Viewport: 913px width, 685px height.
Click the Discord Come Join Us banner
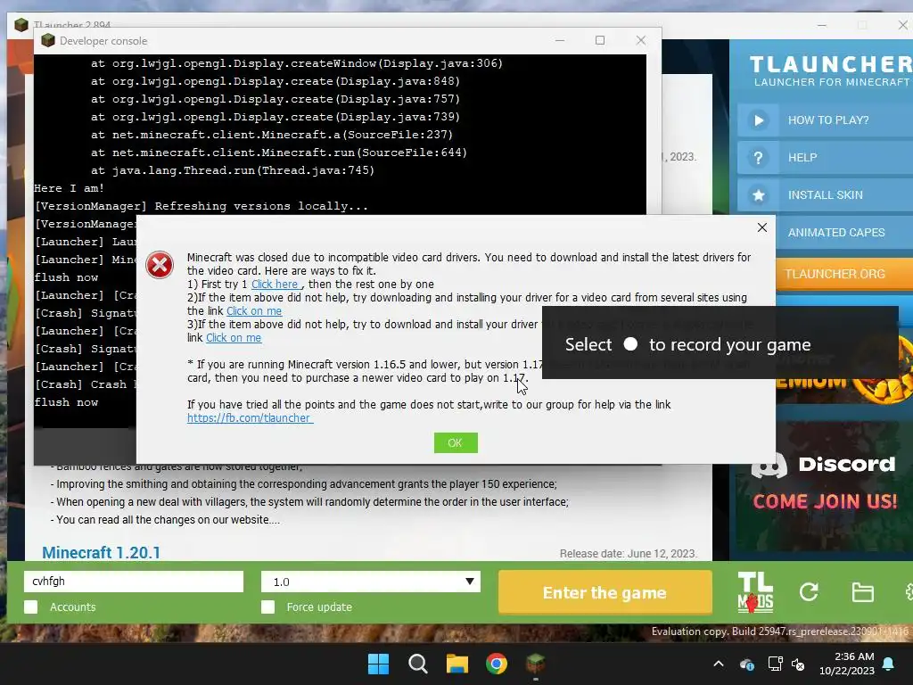824,486
